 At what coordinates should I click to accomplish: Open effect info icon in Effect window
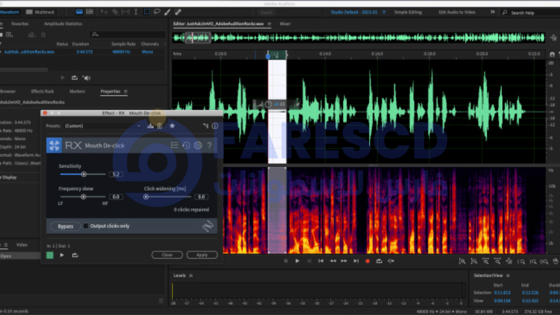coord(215,126)
